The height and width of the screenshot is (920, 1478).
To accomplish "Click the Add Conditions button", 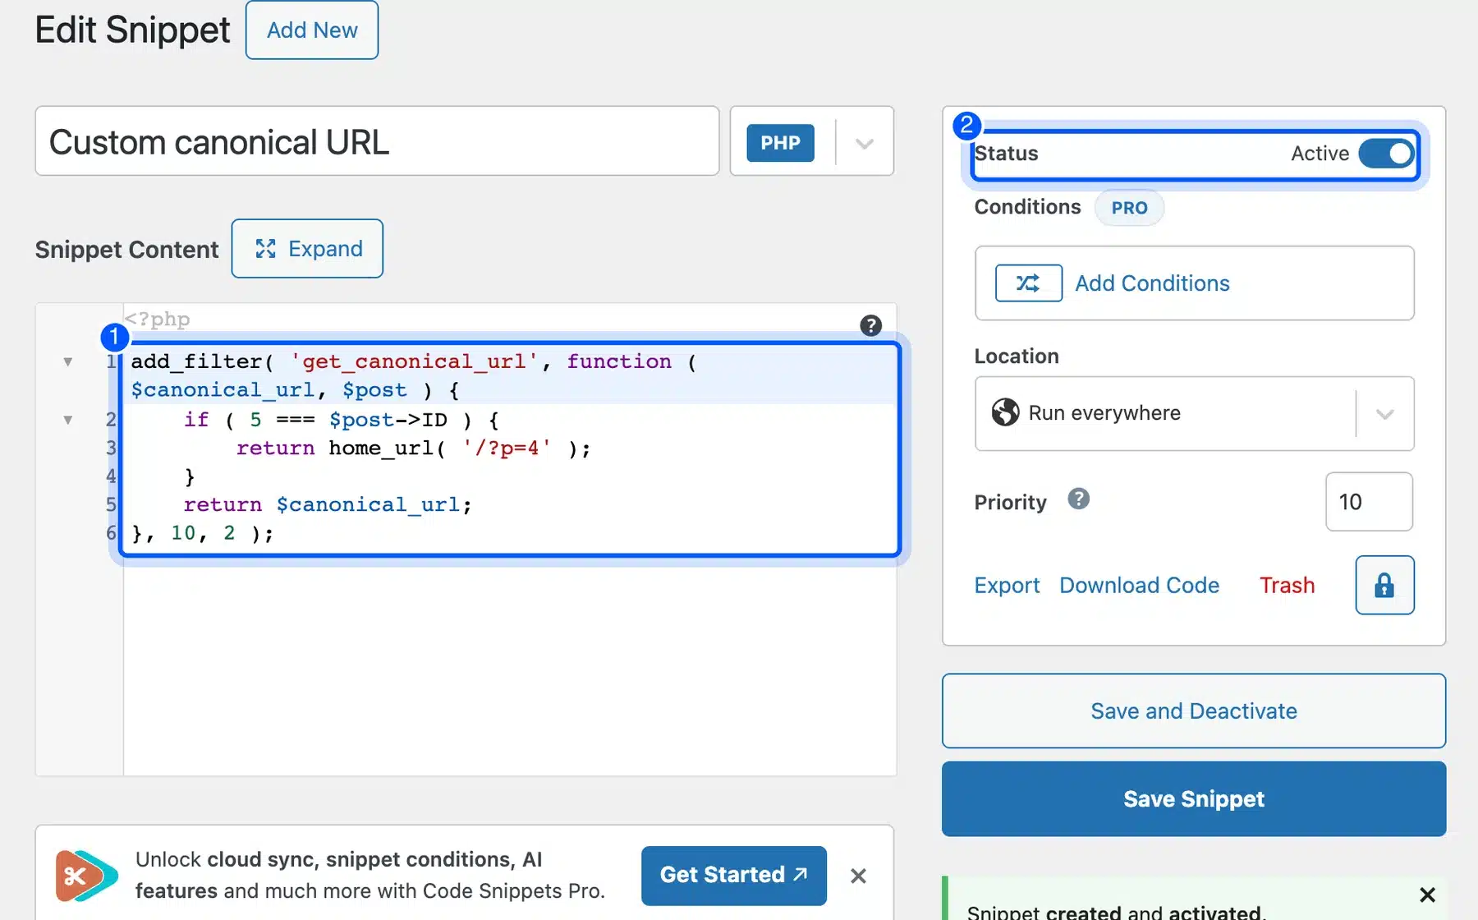I will [1194, 283].
